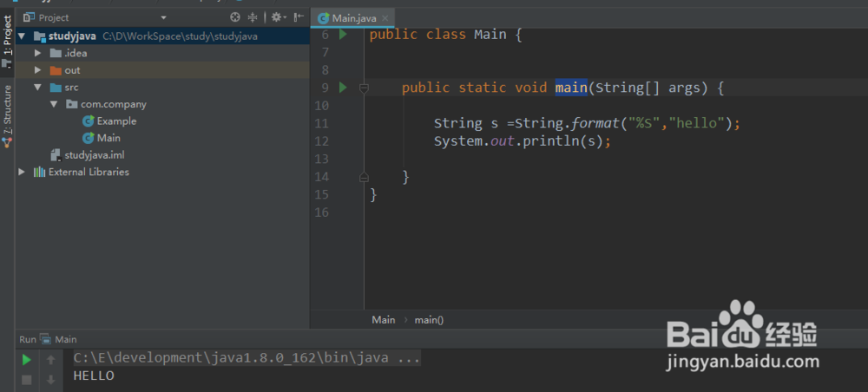Click the orange out folder icon
Viewport: 868px width, 392px height.
56,70
